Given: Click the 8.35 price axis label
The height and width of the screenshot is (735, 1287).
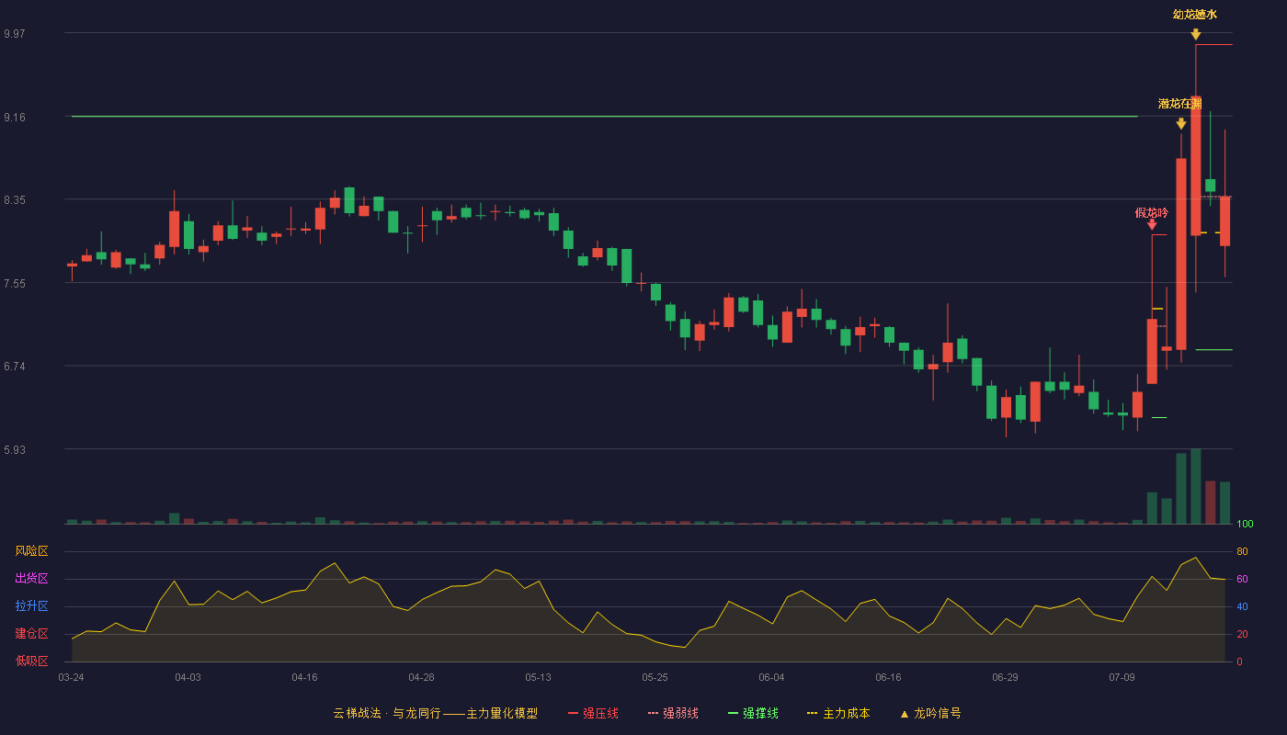Looking at the screenshot, I should coord(15,200).
